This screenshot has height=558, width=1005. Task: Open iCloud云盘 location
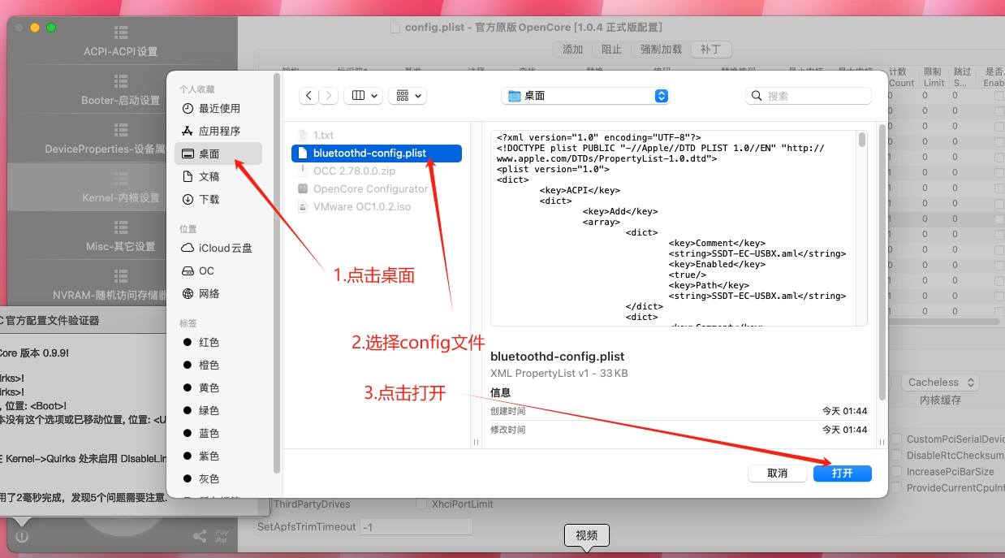219,248
